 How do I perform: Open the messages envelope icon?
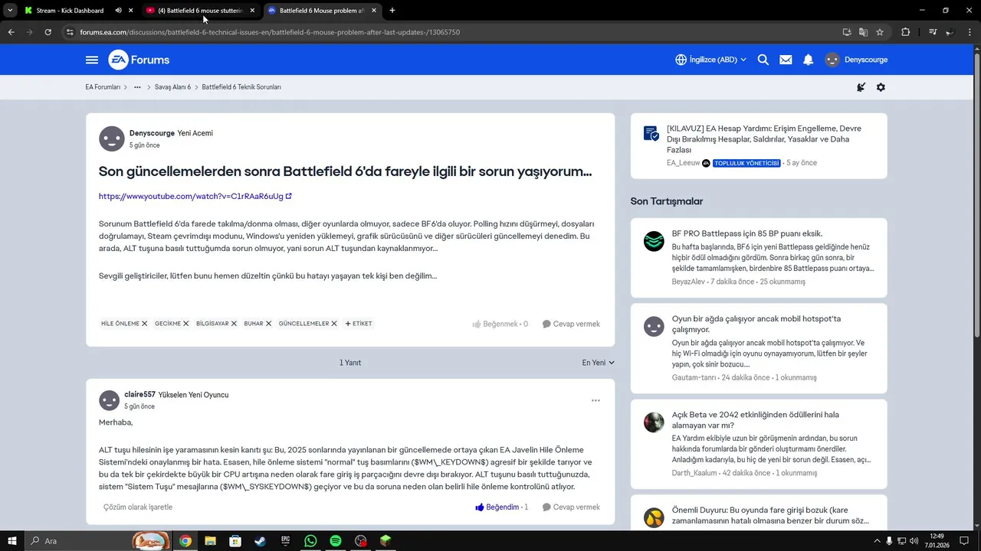[786, 60]
